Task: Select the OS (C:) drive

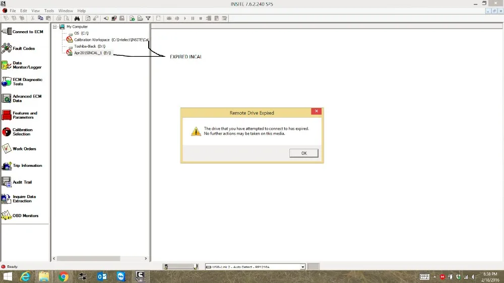Action: (81, 33)
